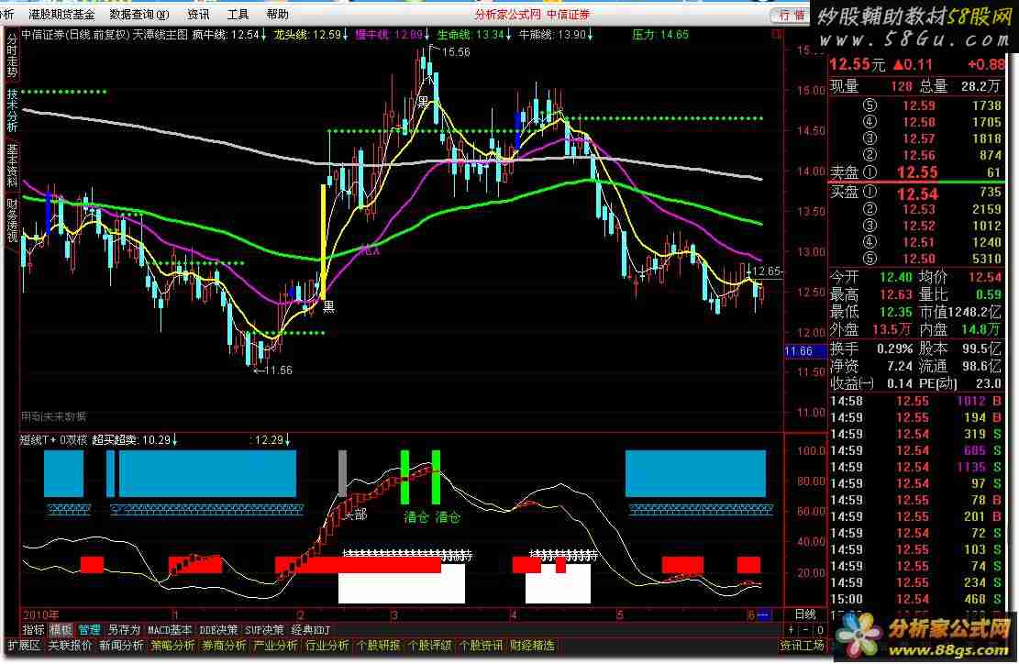Image resolution: width=1019 pixels, height=664 pixels.
Task: Click the 疯牛线: 12.54 indicator label
Action: pos(229,35)
